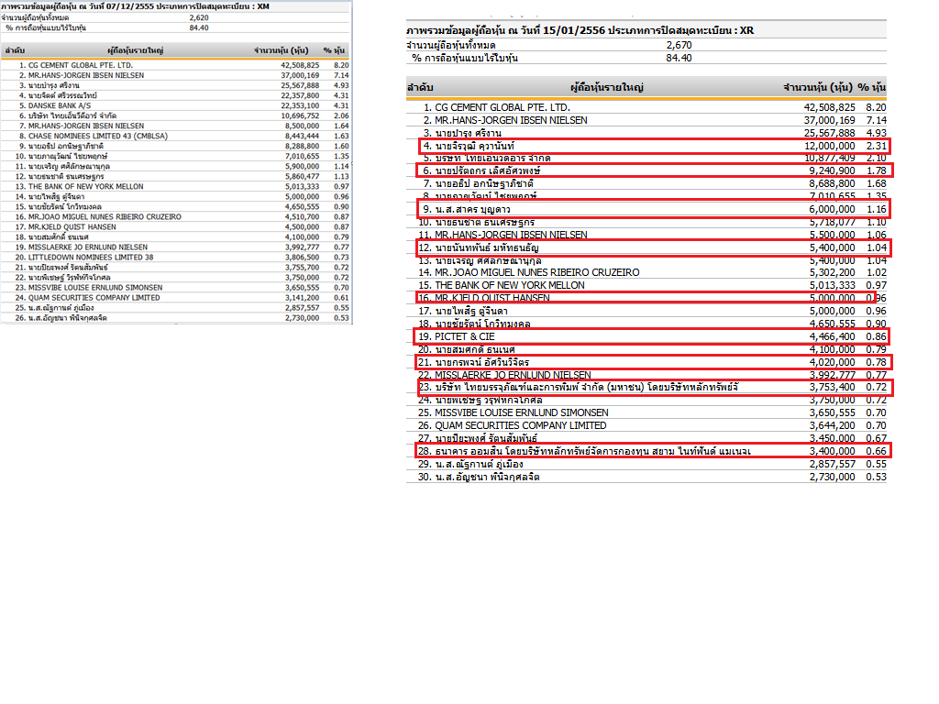Viewport: 939px width, 704px height.
Task: Click percentage 1.78 in XR table
Action: [876, 170]
